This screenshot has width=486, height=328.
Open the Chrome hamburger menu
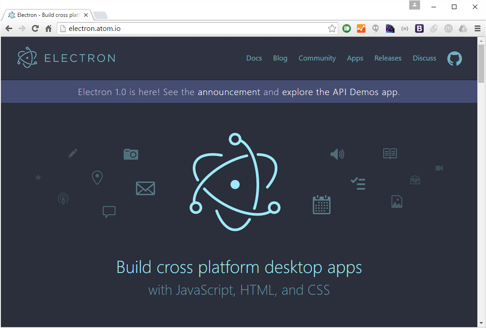pyautogui.click(x=477, y=28)
